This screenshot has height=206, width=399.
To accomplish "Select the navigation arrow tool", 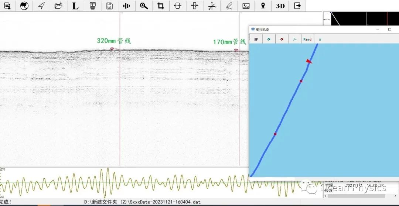I will (x=42, y=6).
